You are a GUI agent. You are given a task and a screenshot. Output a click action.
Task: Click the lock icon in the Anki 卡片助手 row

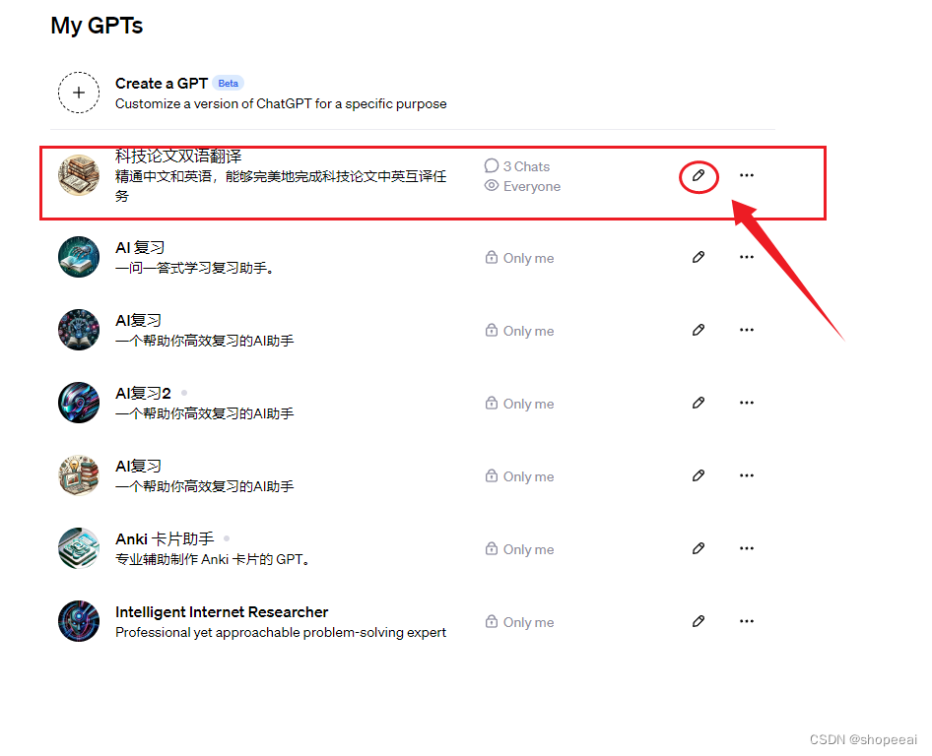[491, 548]
